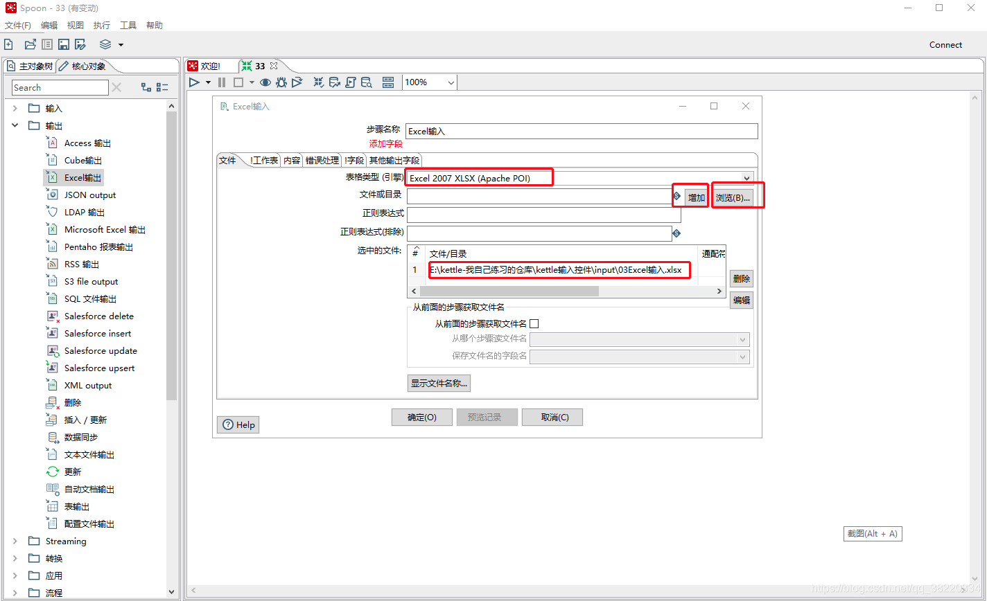The width and height of the screenshot is (987, 601).
Task: Click the variable icon beside 文件或目录
Action: [x=676, y=197]
